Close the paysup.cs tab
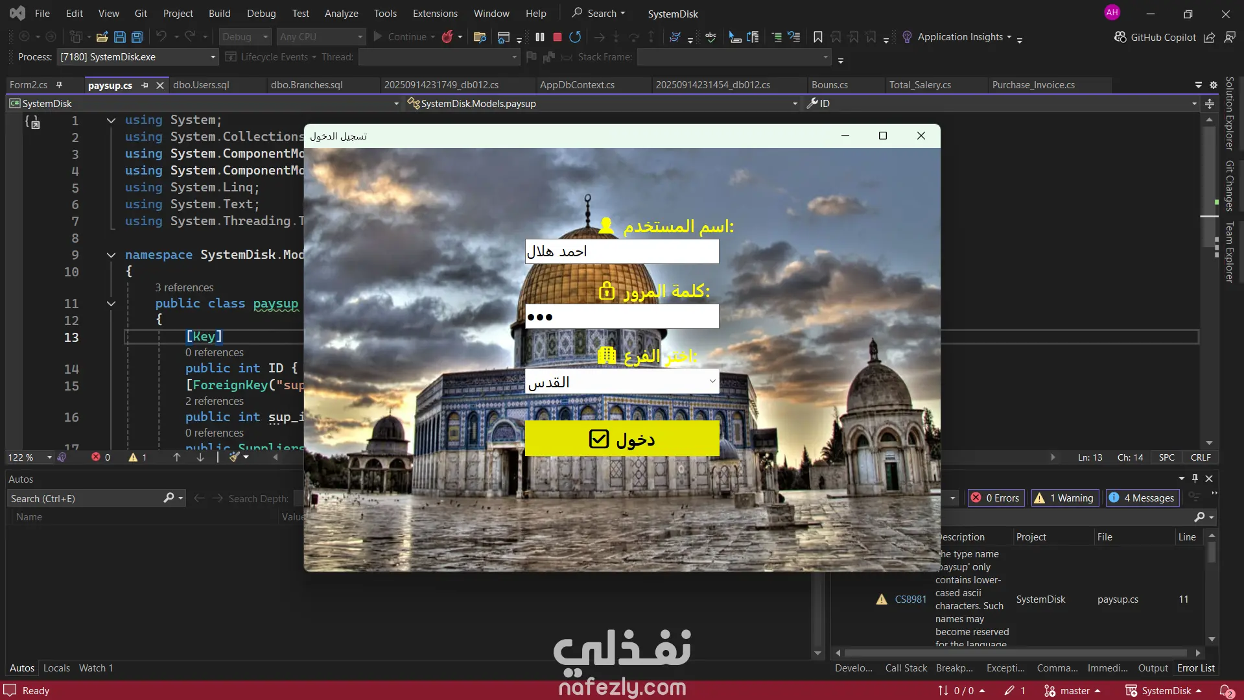 point(160,86)
